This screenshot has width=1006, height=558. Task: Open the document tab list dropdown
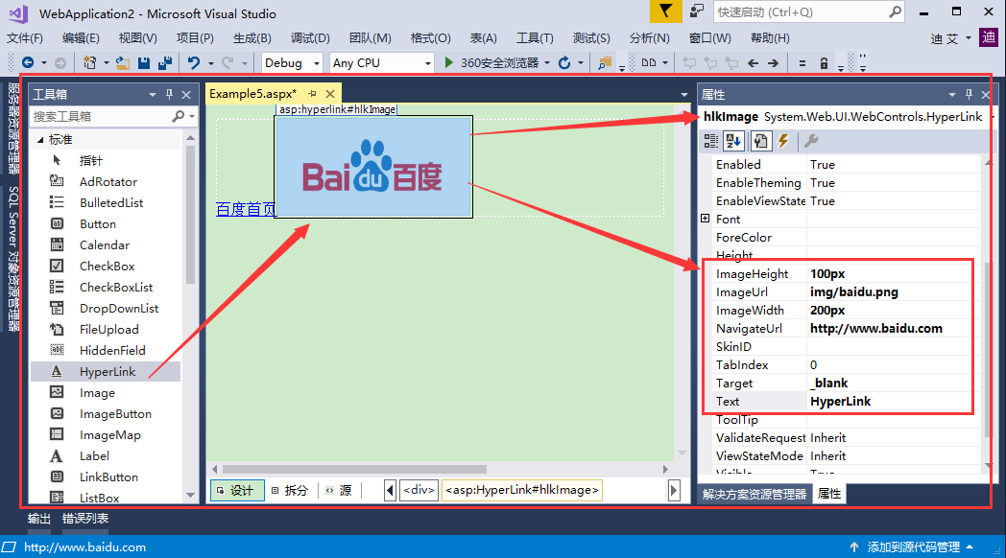(x=683, y=95)
